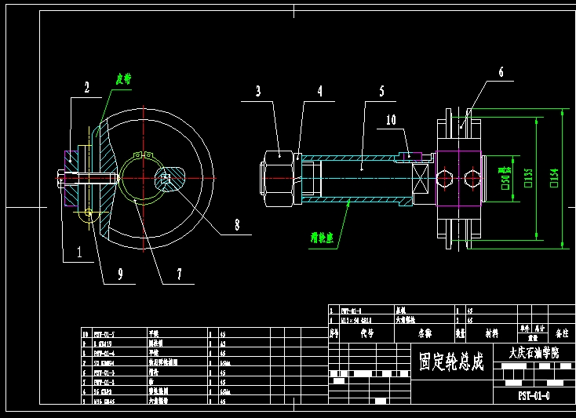Select the □134 dimension text
576x418 pixels.
[554, 178]
